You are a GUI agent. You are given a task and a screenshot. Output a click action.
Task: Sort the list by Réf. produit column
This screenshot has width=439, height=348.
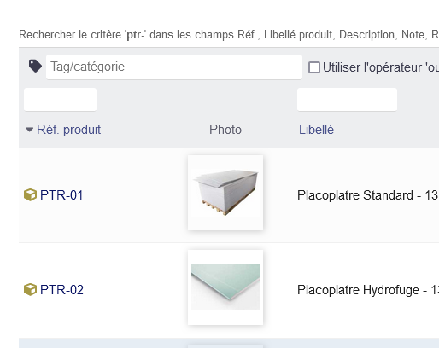(x=68, y=130)
